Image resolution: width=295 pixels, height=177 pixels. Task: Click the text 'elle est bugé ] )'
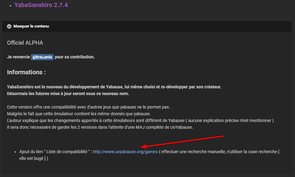point(34,158)
